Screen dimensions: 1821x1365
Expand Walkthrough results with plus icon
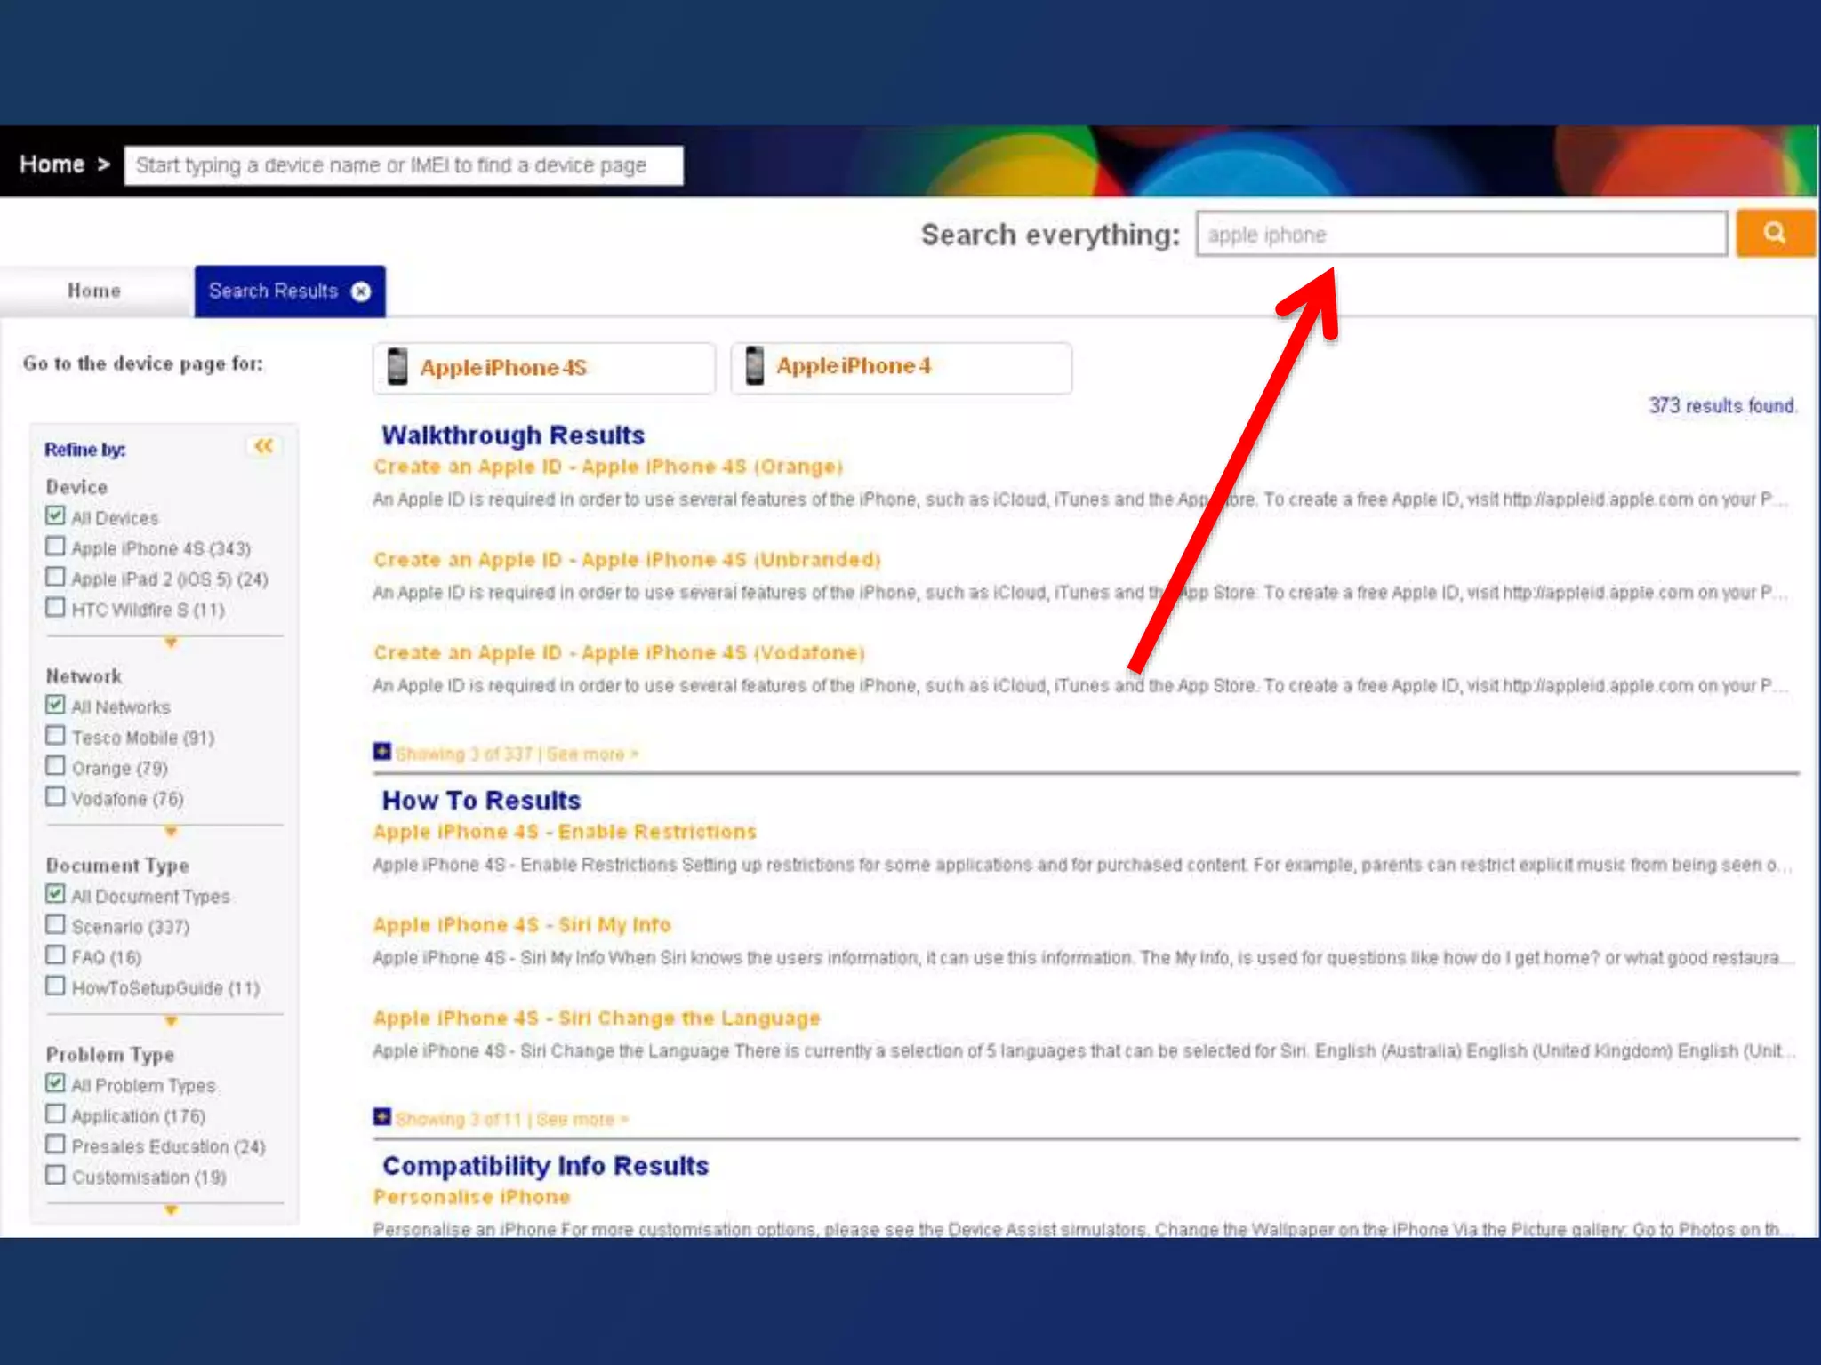tap(382, 753)
